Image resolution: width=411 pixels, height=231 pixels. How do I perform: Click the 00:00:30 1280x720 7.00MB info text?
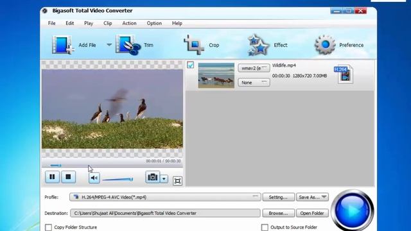(x=299, y=76)
